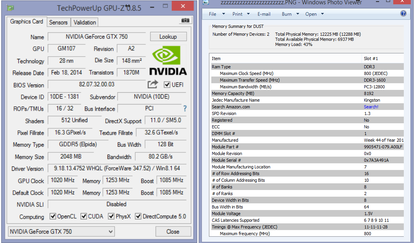414x243 pixels.
Task: Switch to the Graphics Card tab
Action: [x=27, y=22]
